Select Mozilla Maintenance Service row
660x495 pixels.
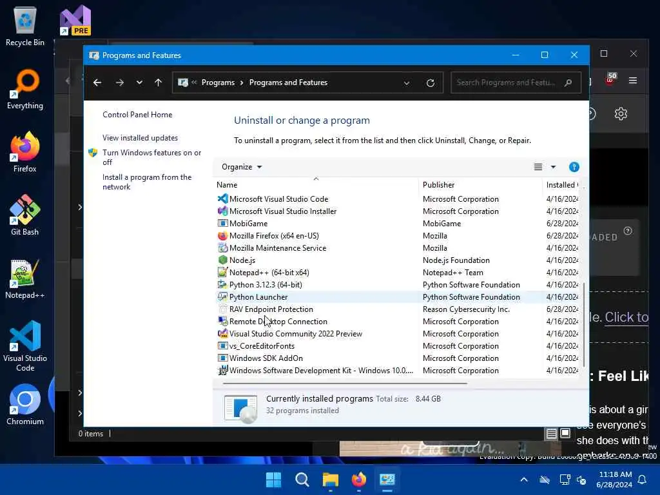point(397,248)
